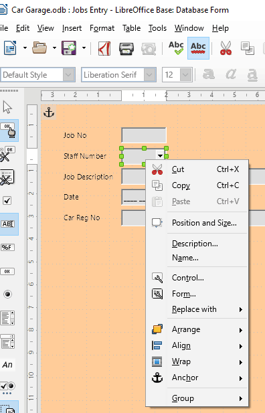Click the Job No input field
This screenshot has height=413, width=265.
click(144, 135)
